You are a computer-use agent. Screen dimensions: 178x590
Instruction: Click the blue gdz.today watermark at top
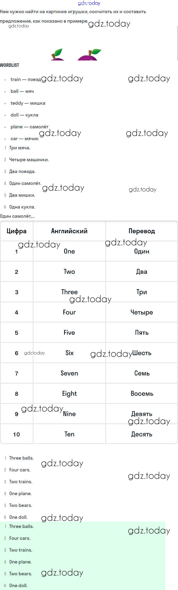coord(89,3)
